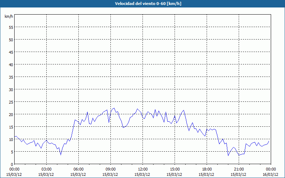Click the '00:00' label dated 15/03/12

pos(14,169)
